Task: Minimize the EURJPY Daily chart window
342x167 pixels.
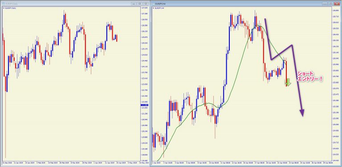Action: [134, 4]
